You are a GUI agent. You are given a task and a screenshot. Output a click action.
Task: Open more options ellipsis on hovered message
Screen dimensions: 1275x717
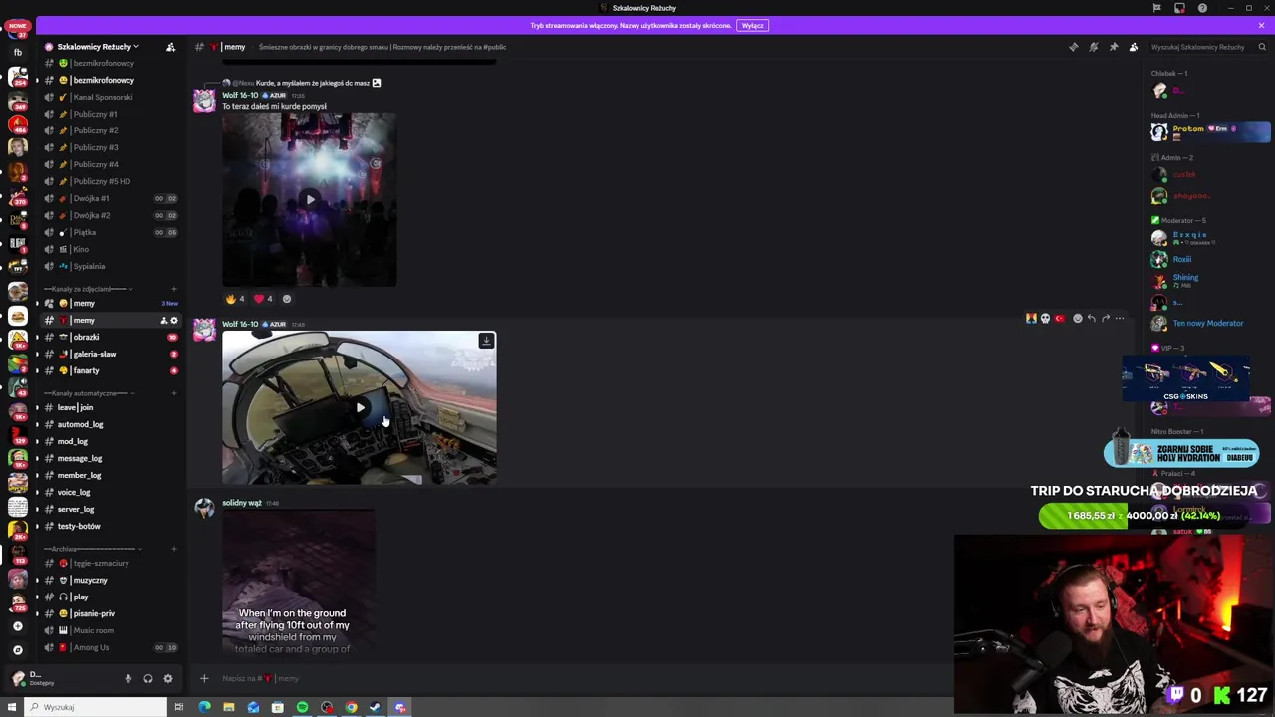coord(1120,319)
